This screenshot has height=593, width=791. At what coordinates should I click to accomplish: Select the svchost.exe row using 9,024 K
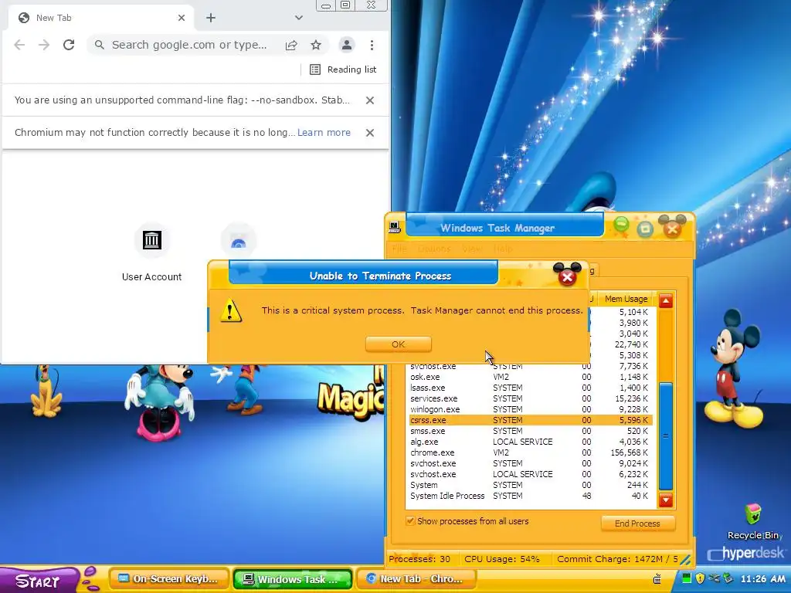click(530, 463)
